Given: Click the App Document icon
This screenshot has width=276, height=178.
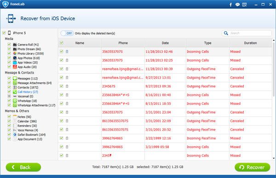Looking at the screenshot, I should point(15,139).
